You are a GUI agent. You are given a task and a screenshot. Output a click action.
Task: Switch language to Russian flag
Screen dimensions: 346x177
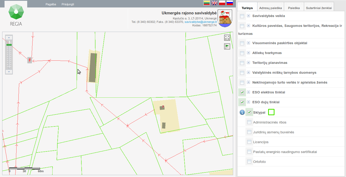click(x=230, y=3)
